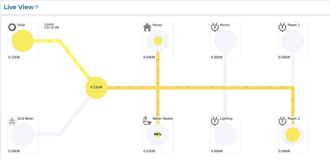Click the Lighting plug icon
Viewport: 330px width, 159px height.
coord(215,121)
